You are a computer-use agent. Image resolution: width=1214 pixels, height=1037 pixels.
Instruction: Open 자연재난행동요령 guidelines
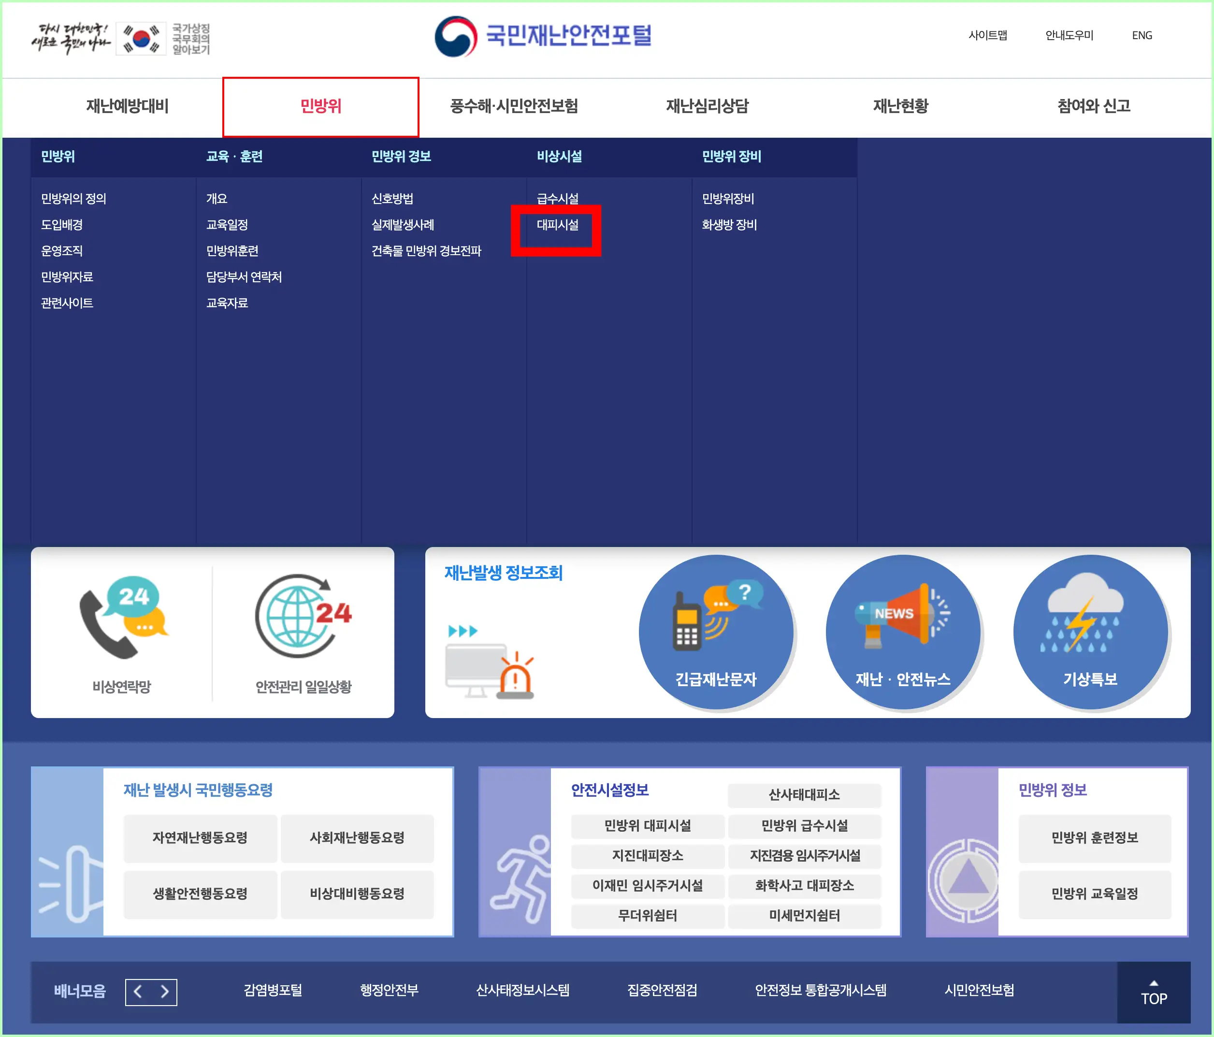200,838
